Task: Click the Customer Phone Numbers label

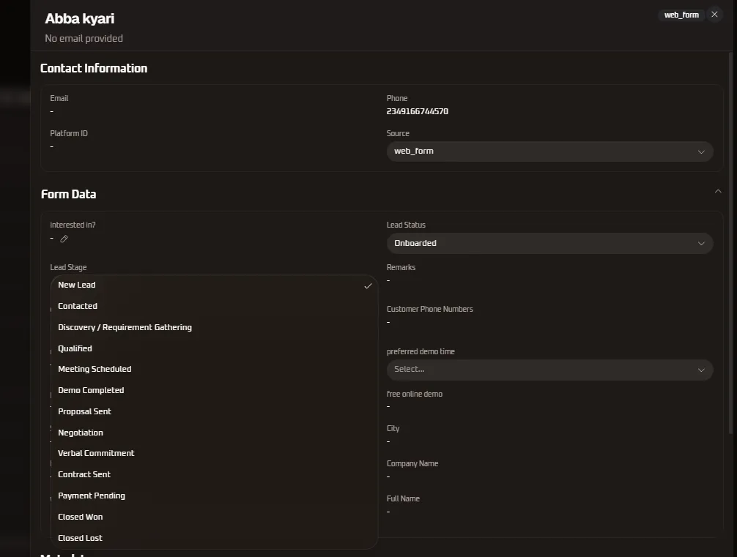Action: tap(429, 309)
